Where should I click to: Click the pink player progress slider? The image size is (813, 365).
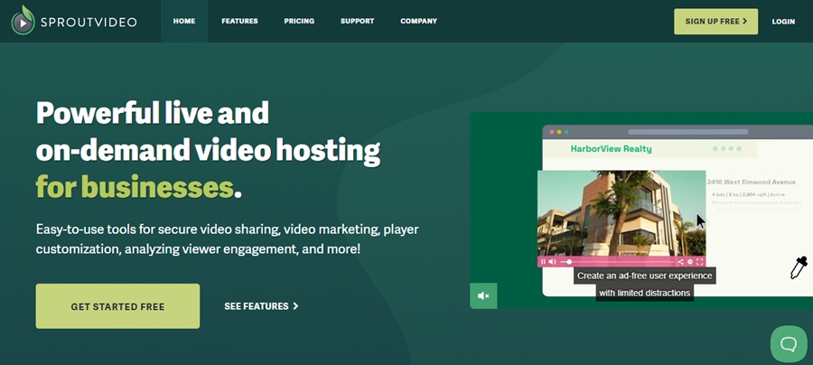617,262
